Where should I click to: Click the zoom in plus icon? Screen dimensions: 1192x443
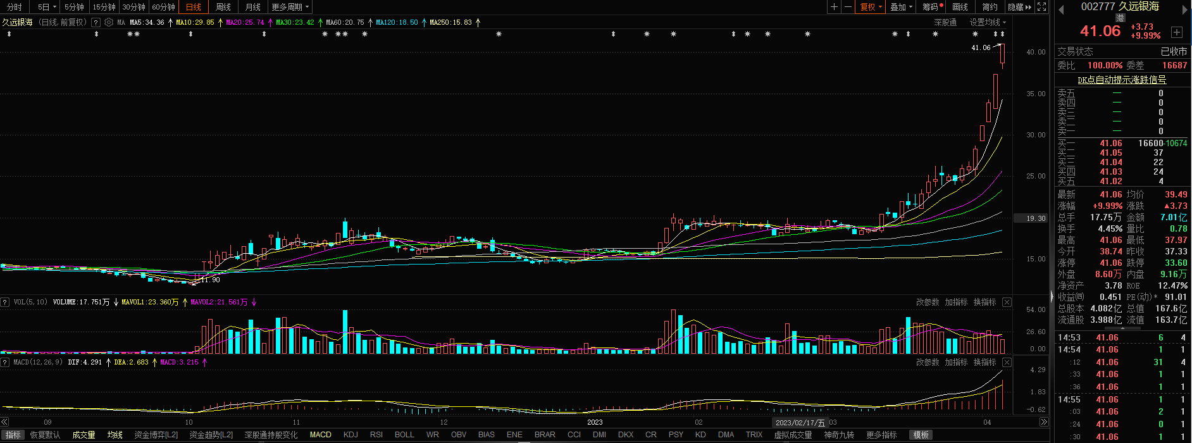coord(834,7)
